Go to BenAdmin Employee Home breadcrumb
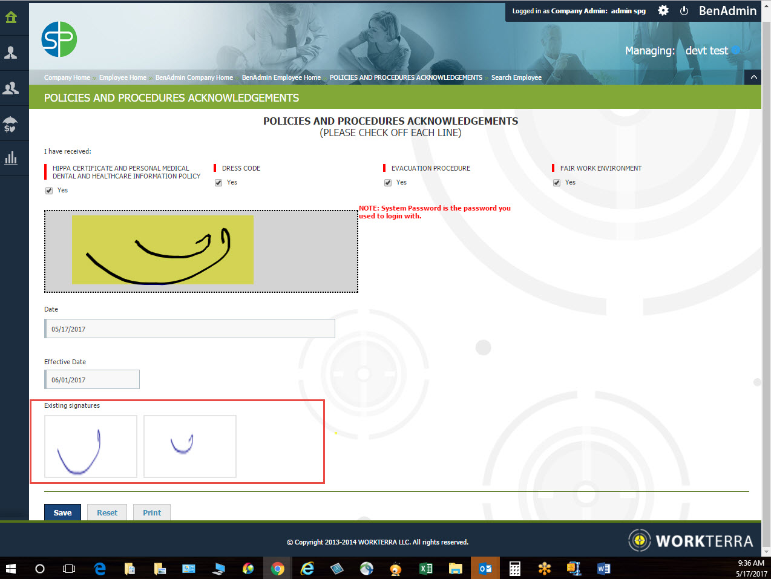The width and height of the screenshot is (771, 579). pyautogui.click(x=281, y=77)
